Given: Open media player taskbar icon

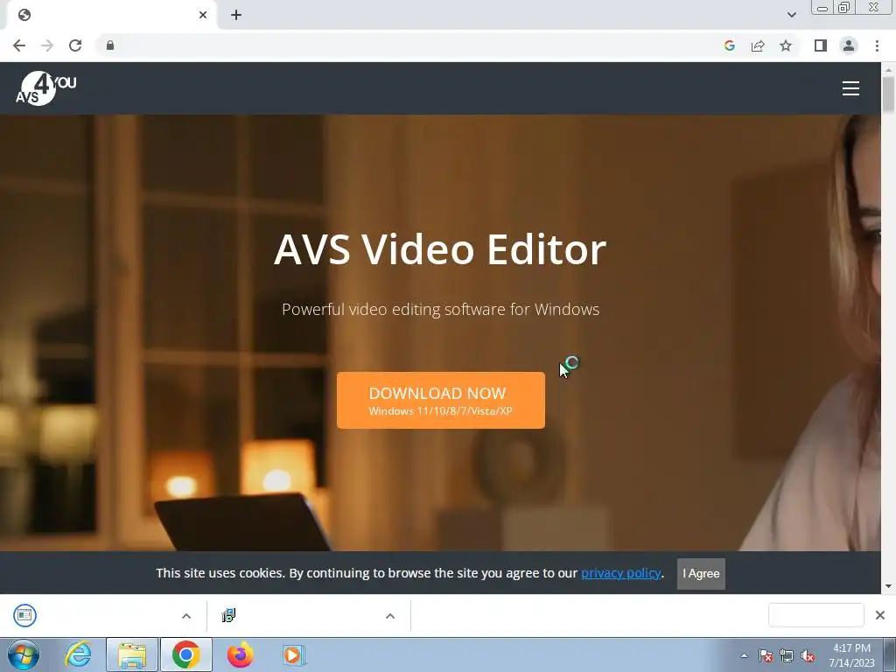Looking at the screenshot, I should 294,654.
